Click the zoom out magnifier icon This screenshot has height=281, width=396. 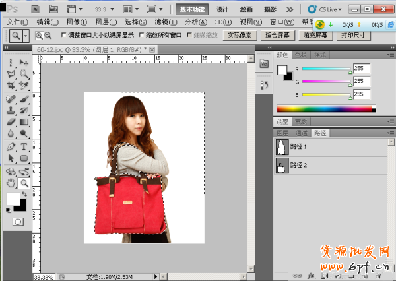tap(48, 36)
